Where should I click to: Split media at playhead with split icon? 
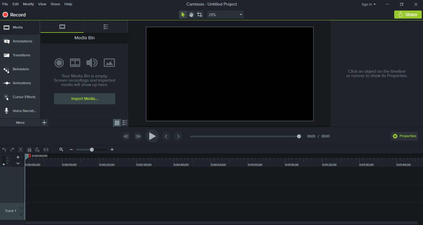click(x=46, y=150)
